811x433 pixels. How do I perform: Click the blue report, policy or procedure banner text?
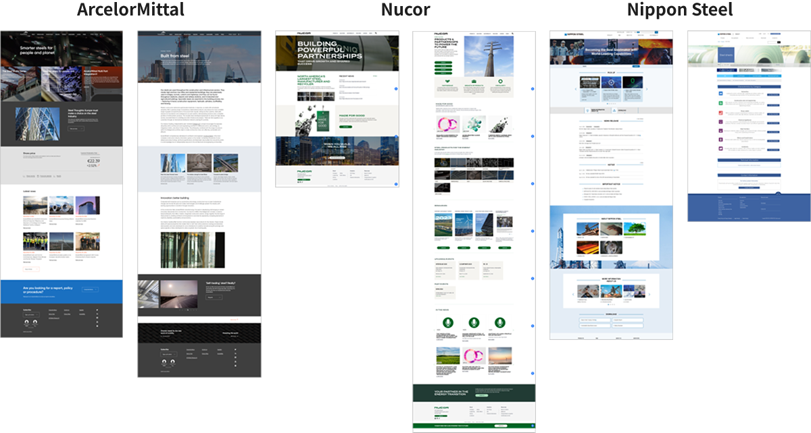(x=49, y=289)
